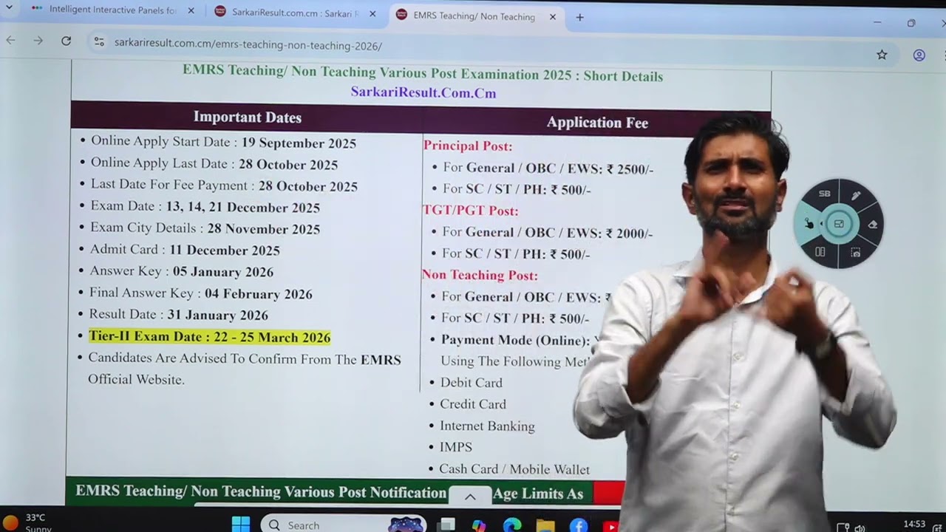Click 'For General / OBC / EWS: ₹ 2000/-'
The image size is (946, 532).
(547, 233)
